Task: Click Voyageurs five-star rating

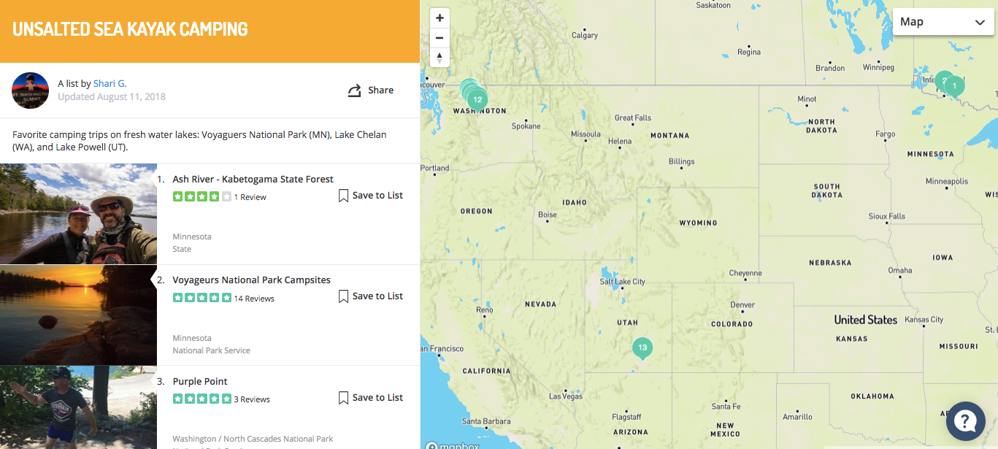Action: [202, 298]
